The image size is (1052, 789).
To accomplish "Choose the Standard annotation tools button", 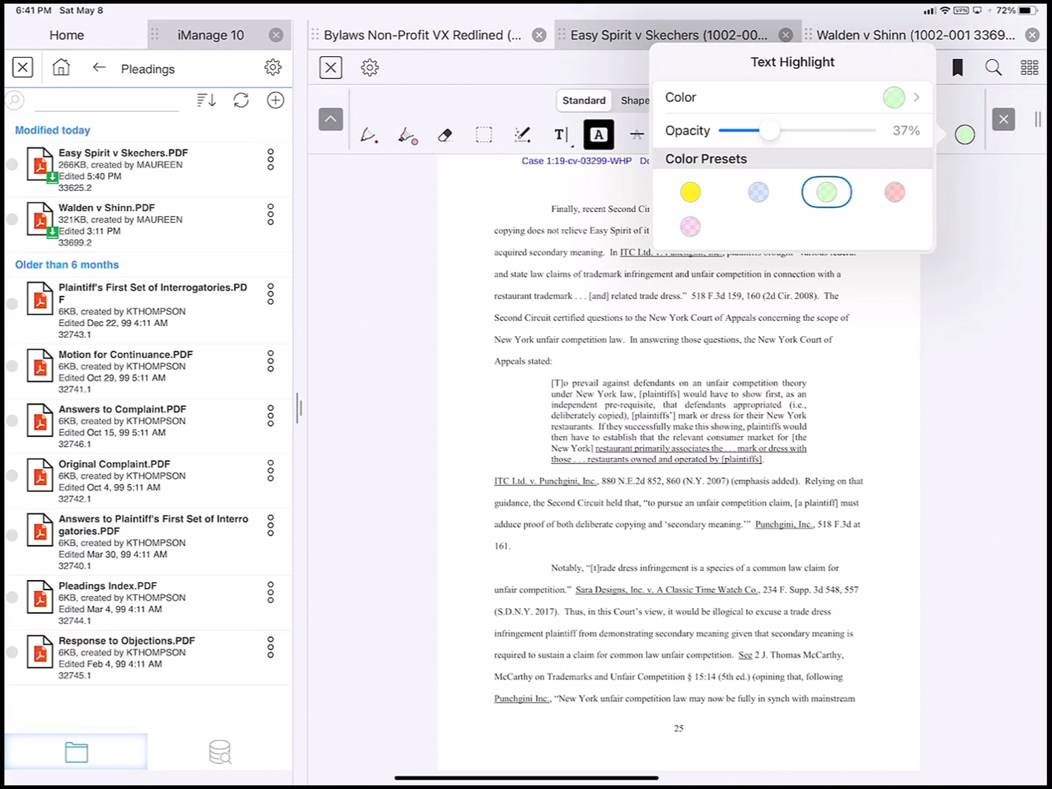I will point(583,100).
